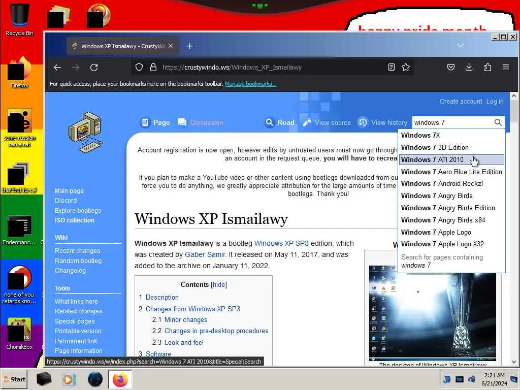The height and width of the screenshot is (390, 520).
Task: Open Discord sidebar link
Action: pos(66,200)
